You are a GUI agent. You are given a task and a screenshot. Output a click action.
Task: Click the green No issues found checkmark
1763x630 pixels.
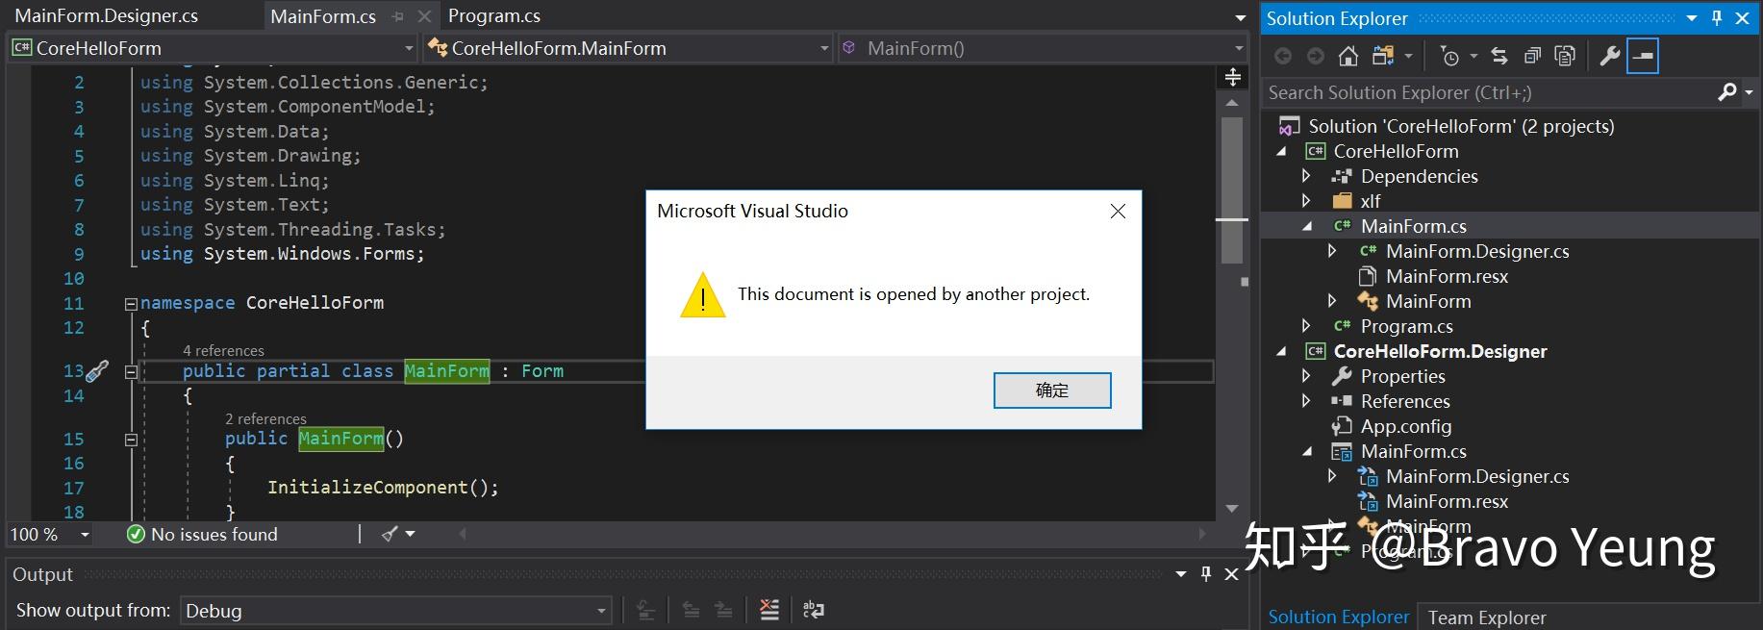[136, 534]
